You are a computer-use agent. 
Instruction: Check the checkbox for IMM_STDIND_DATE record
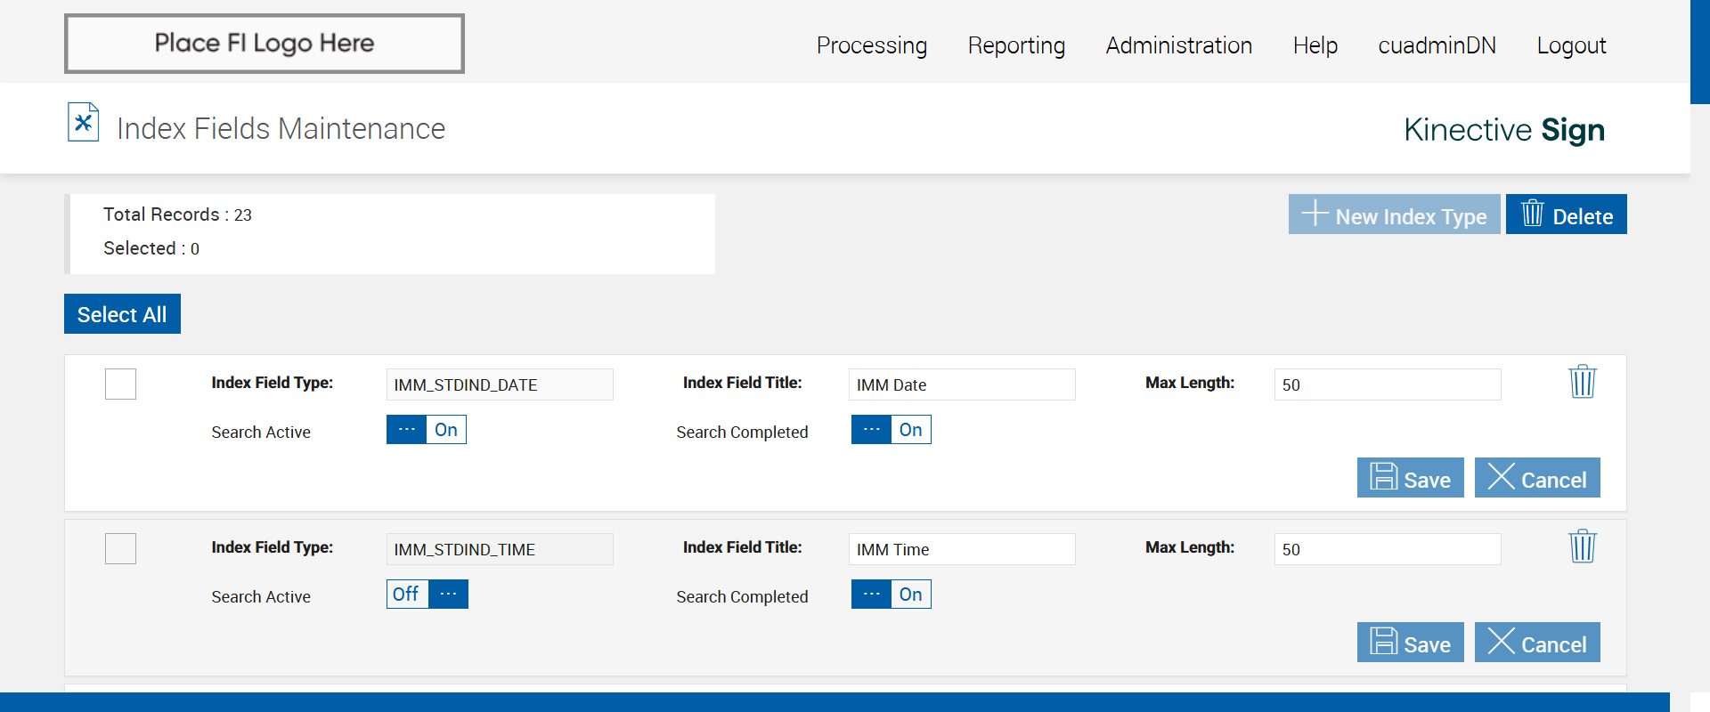[120, 384]
